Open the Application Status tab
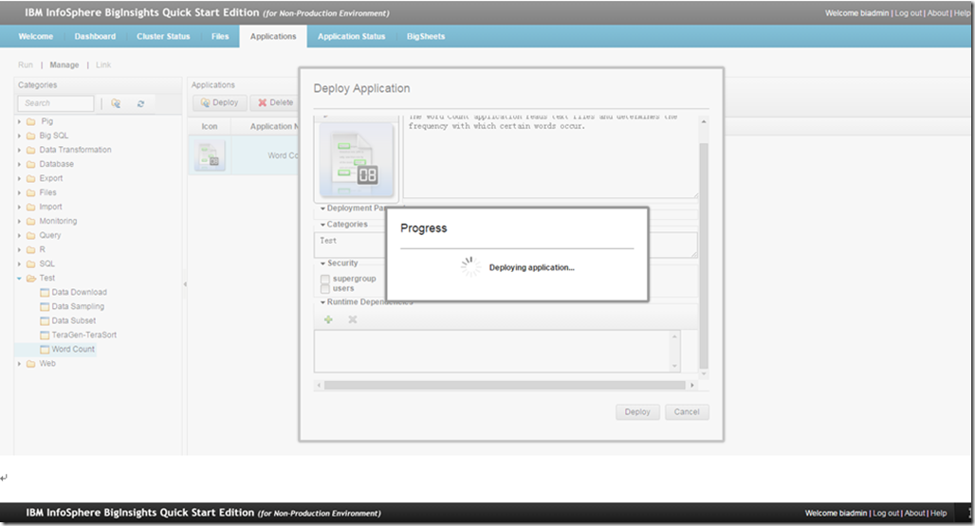This screenshot has height=526, width=975. click(351, 37)
